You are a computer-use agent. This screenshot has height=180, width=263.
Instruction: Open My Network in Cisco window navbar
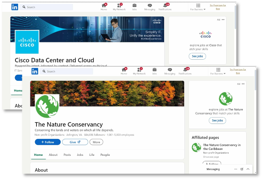119,7
